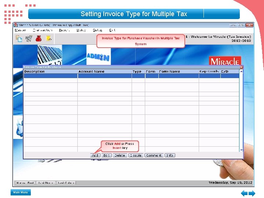Click the Miracle app icon in title bar
Viewport: 264px width, 198px height.
coord(16,25)
